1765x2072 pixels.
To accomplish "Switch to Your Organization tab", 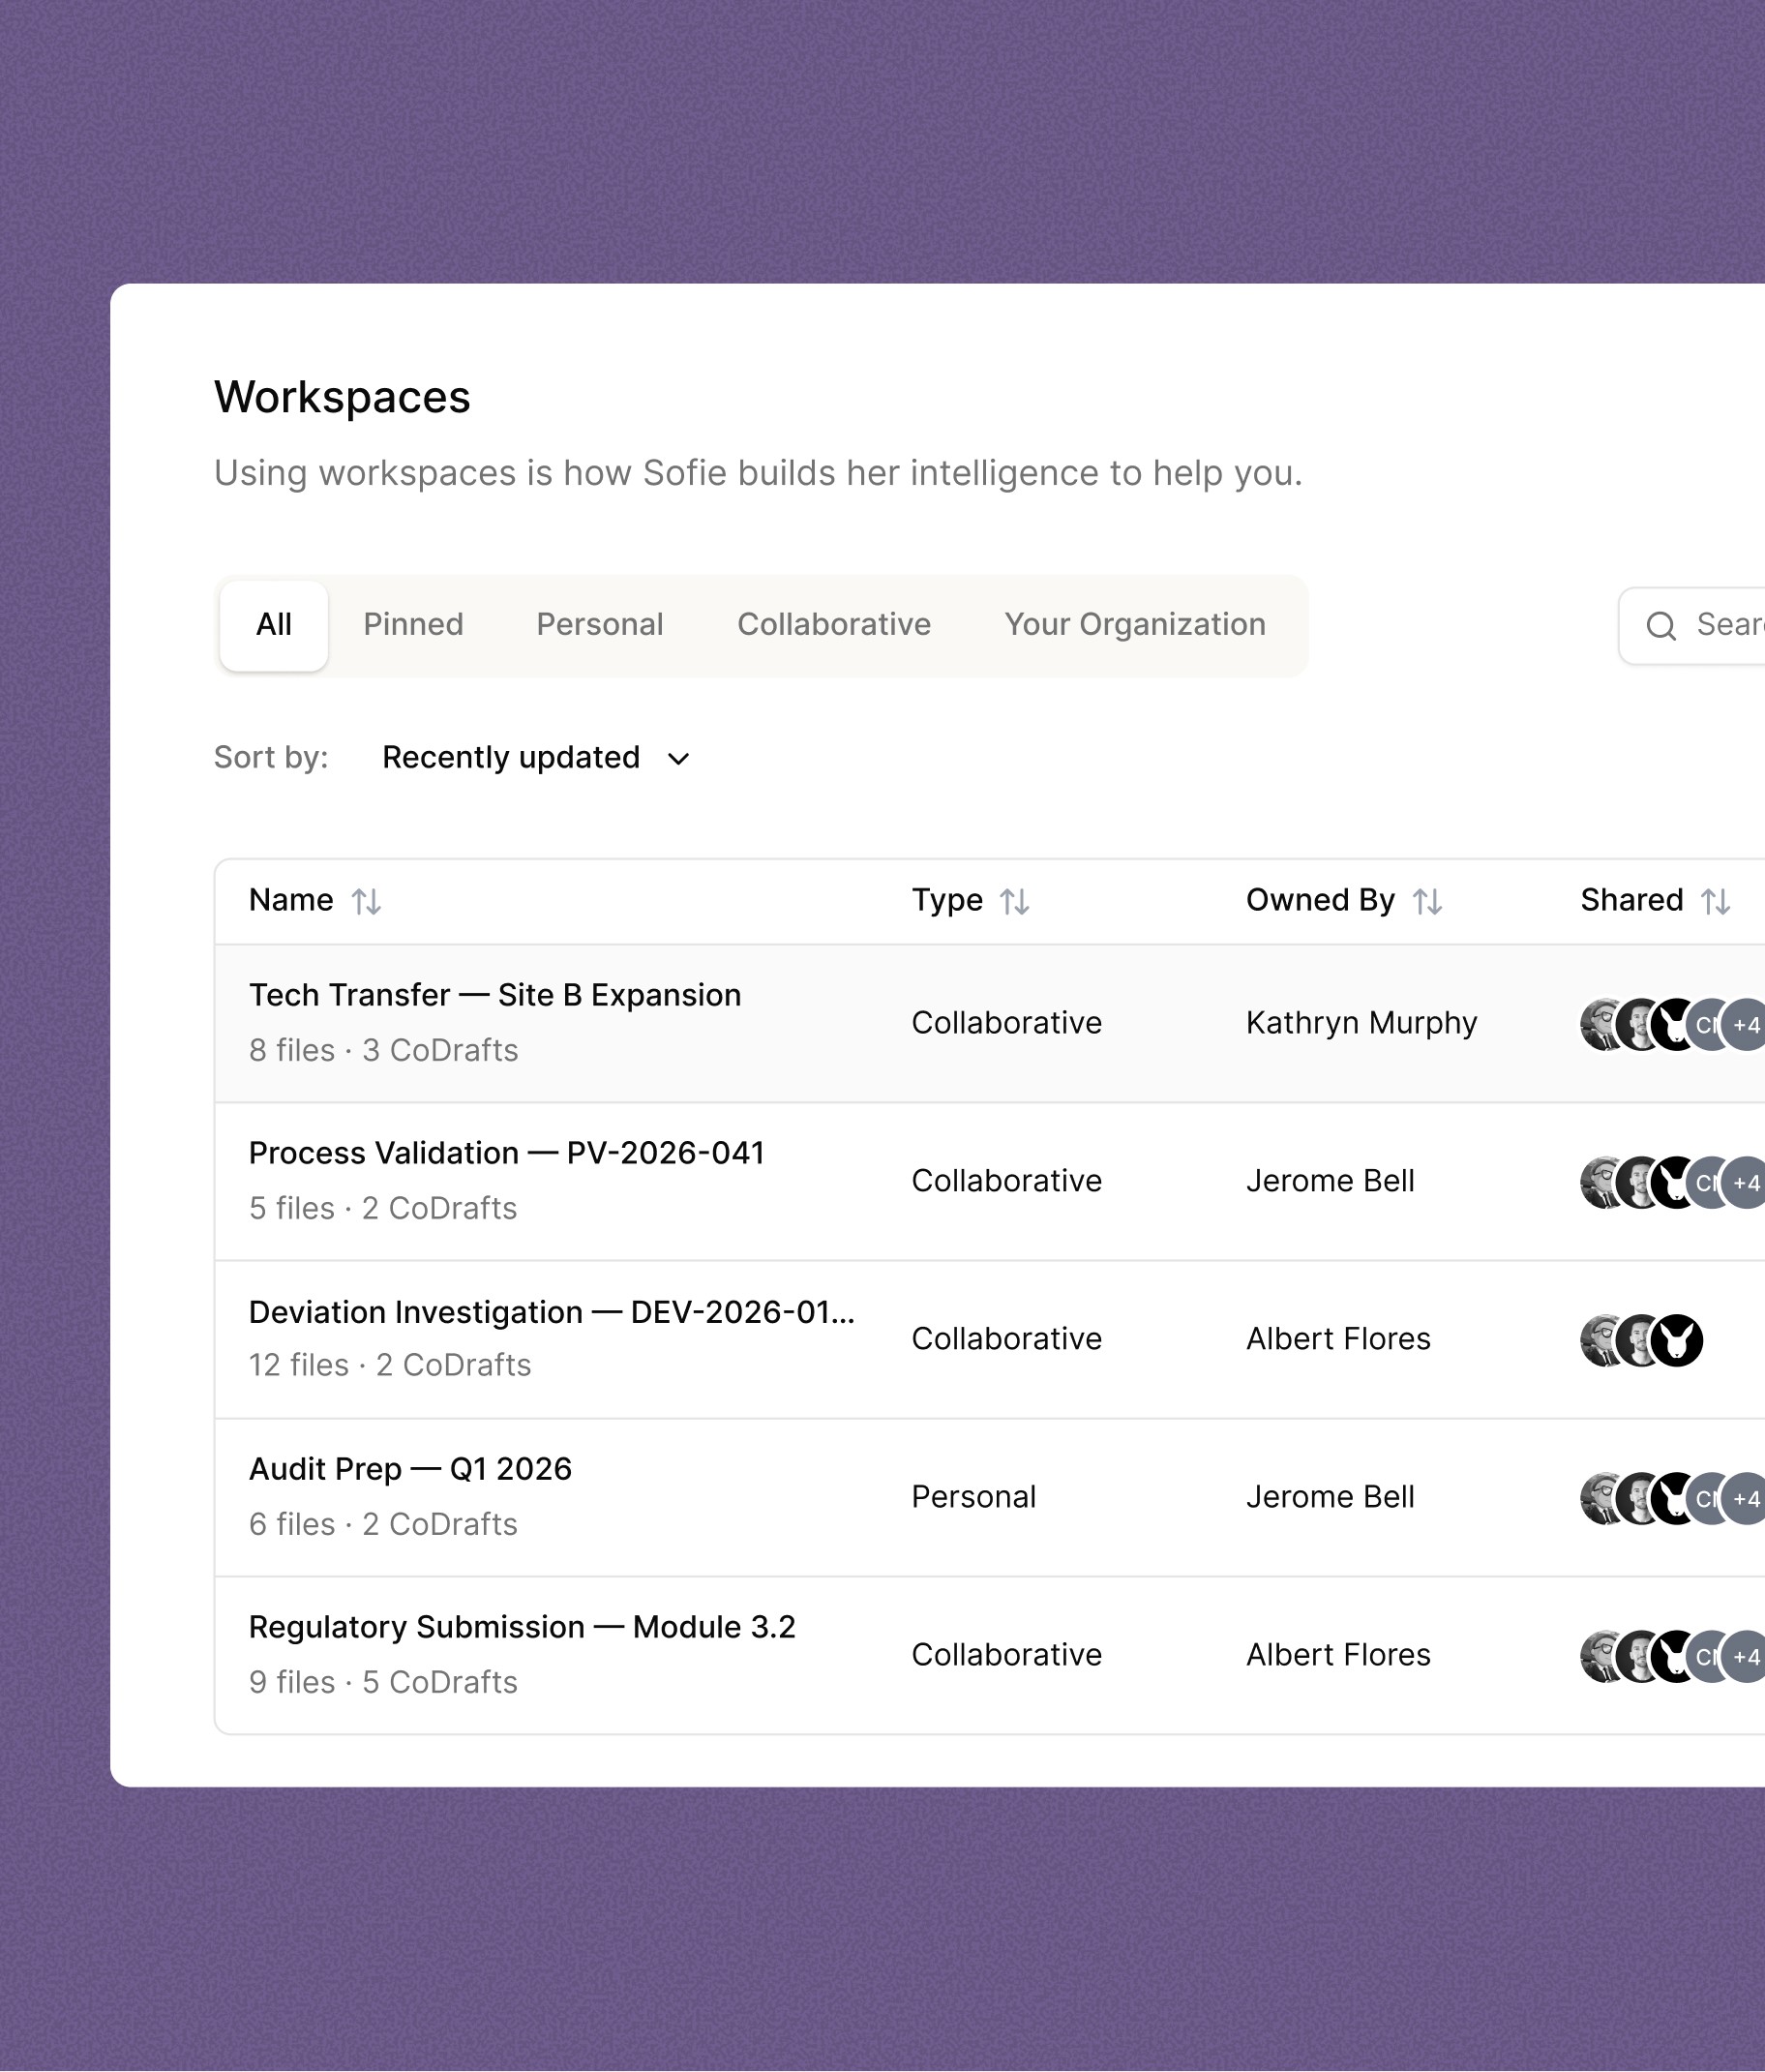I will tap(1135, 625).
